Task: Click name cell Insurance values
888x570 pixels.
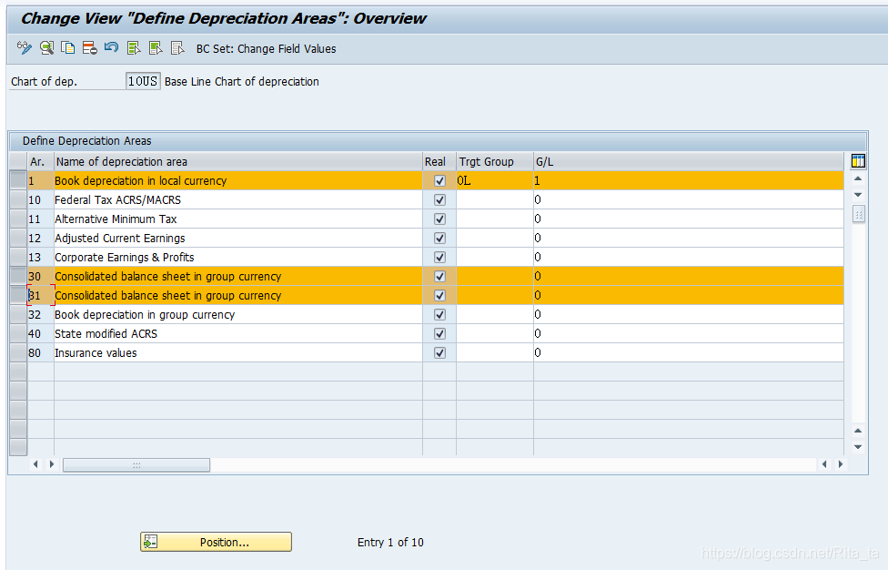Action: [x=238, y=353]
